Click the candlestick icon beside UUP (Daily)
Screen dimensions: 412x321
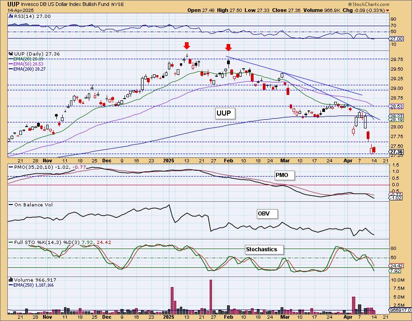(x=11, y=54)
